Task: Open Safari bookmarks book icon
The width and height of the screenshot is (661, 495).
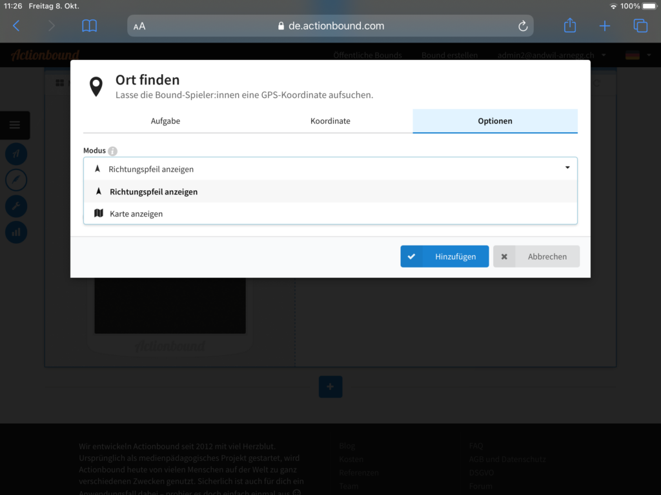Action: click(89, 26)
